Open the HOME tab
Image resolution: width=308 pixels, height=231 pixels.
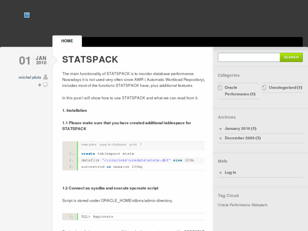(67, 41)
